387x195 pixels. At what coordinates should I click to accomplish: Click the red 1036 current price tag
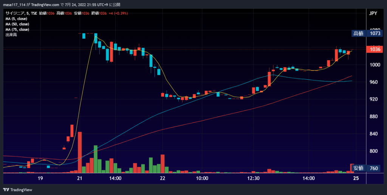[375, 50]
